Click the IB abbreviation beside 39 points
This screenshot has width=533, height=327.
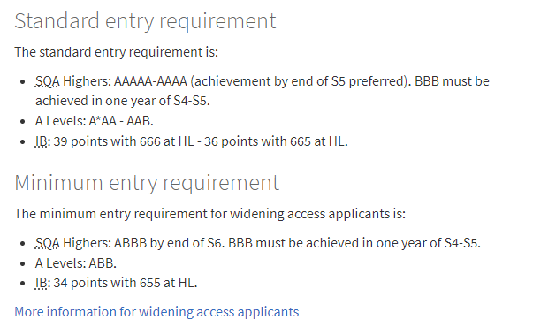(x=42, y=141)
